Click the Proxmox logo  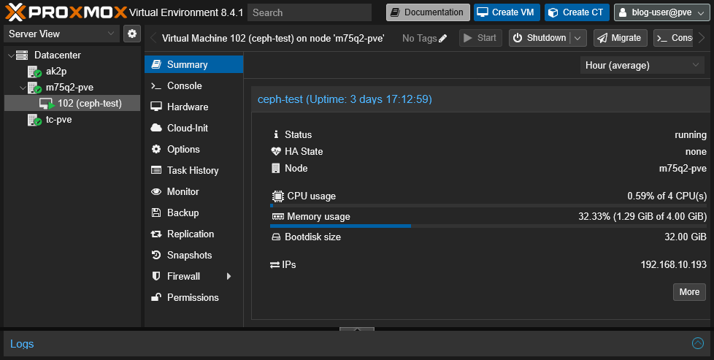pyautogui.click(x=66, y=12)
